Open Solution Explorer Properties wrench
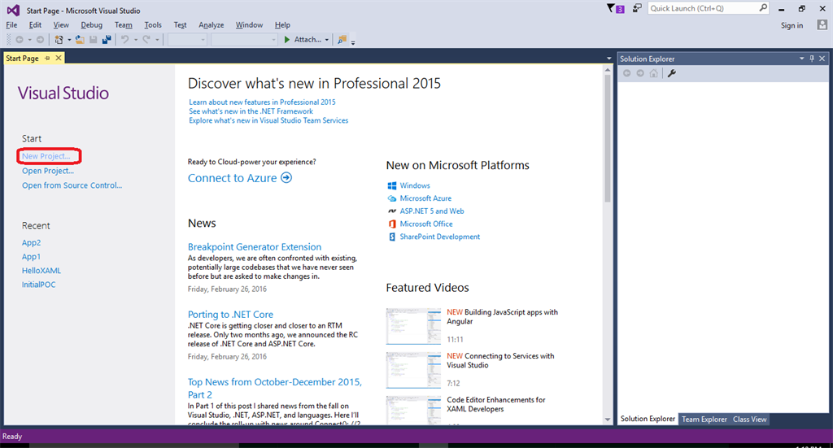 pyautogui.click(x=671, y=73)
